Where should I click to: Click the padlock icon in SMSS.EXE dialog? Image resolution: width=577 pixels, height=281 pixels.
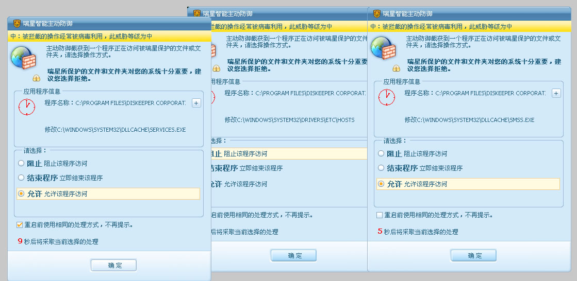tap(397, 68)
